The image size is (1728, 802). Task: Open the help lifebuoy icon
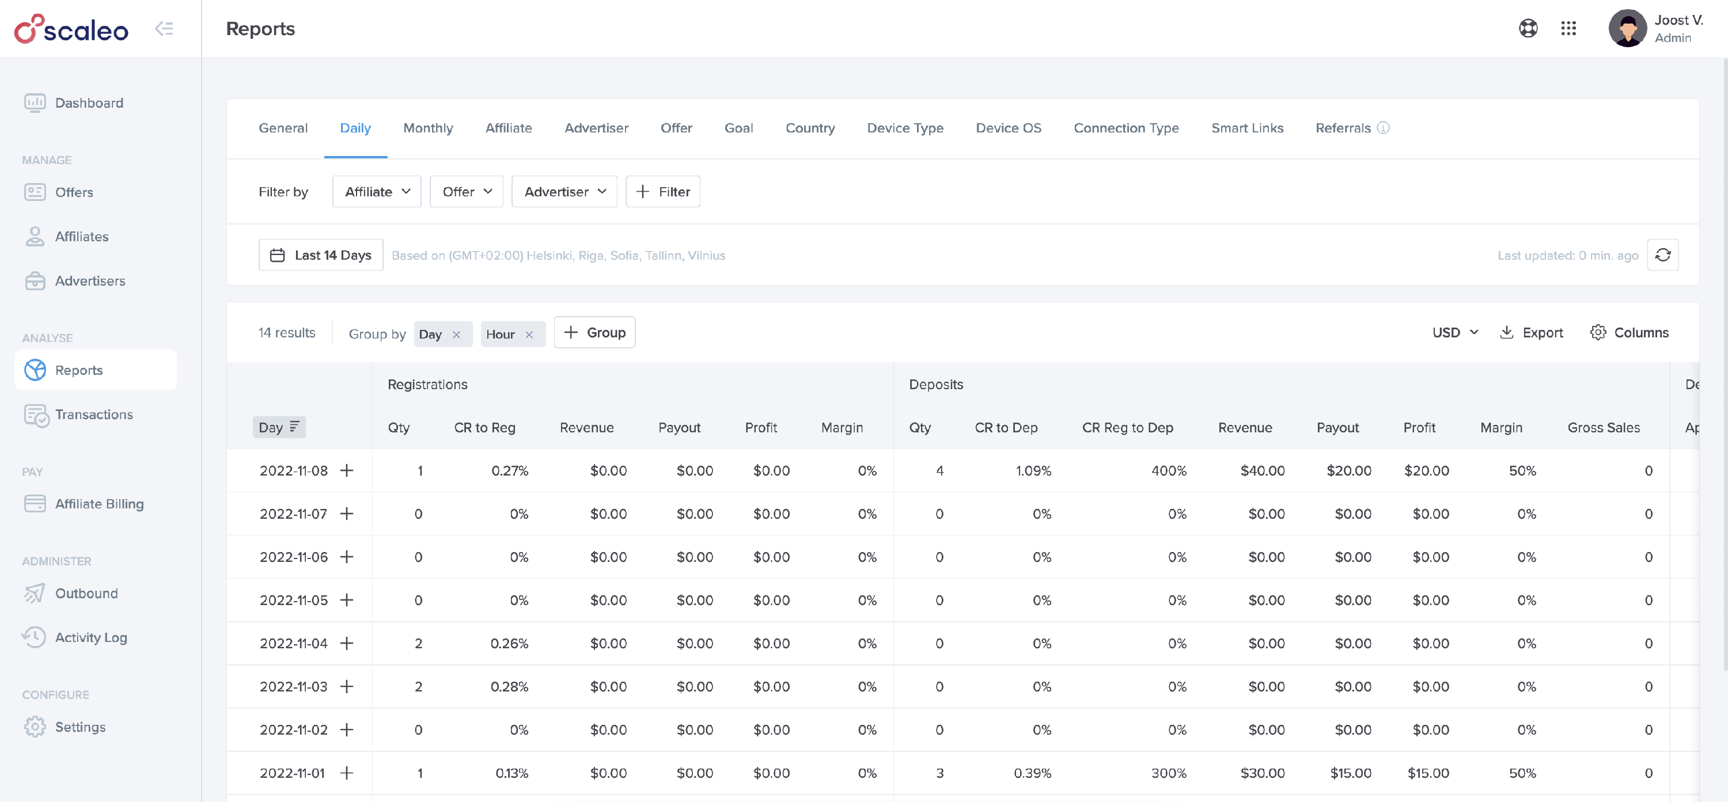pos(1528,28)
